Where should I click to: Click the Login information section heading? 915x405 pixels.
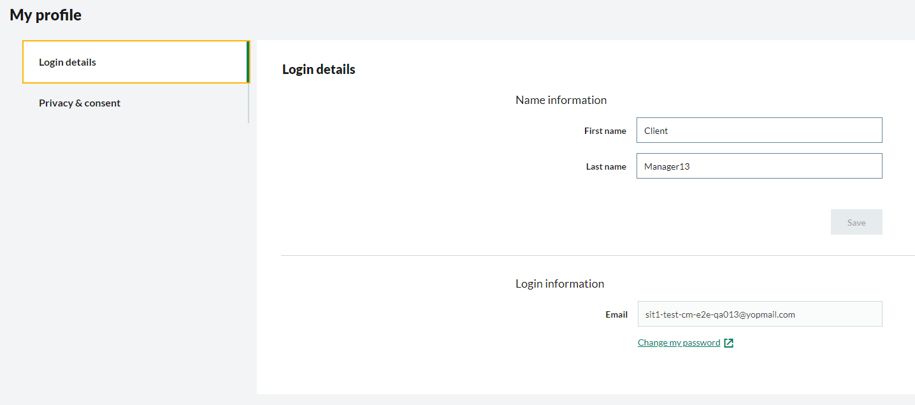pyautogui.click(x=559, y=284)
